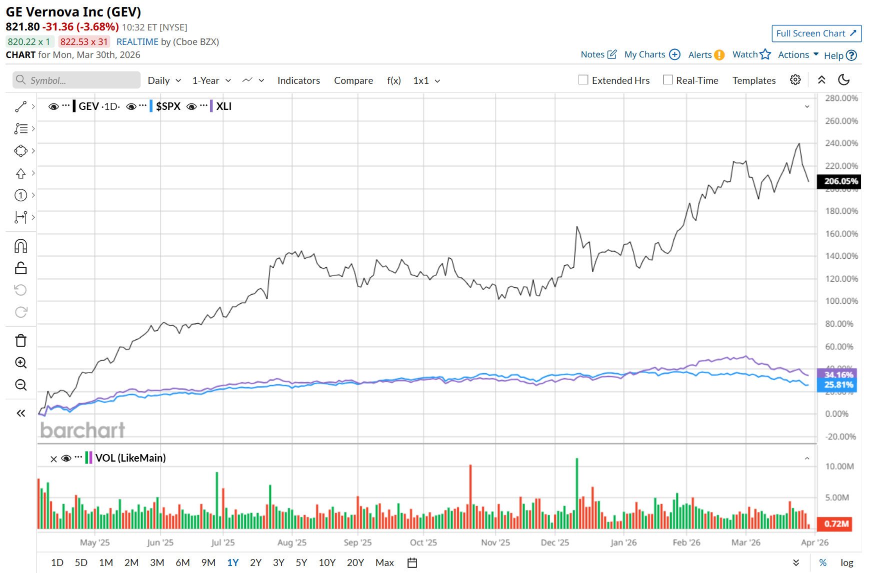
Task: Open My Charts
Action: (652, 54)
